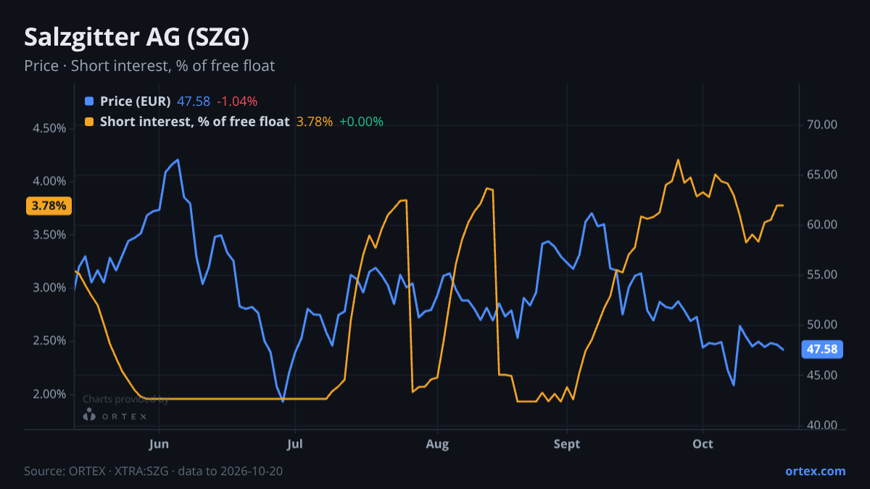Click 'Short interest, % of free float' legend label
The width and height of the screenshot is (870, 489).
(x=195, y=122)
